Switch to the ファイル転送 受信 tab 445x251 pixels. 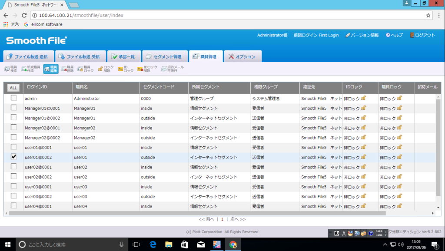pyautogui.click(x=80, y=56)
